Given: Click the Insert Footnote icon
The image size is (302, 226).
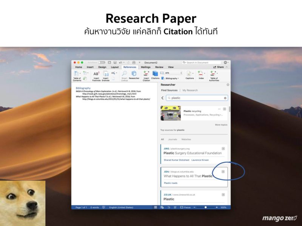Looking at the screenshot, I should 96,74.
